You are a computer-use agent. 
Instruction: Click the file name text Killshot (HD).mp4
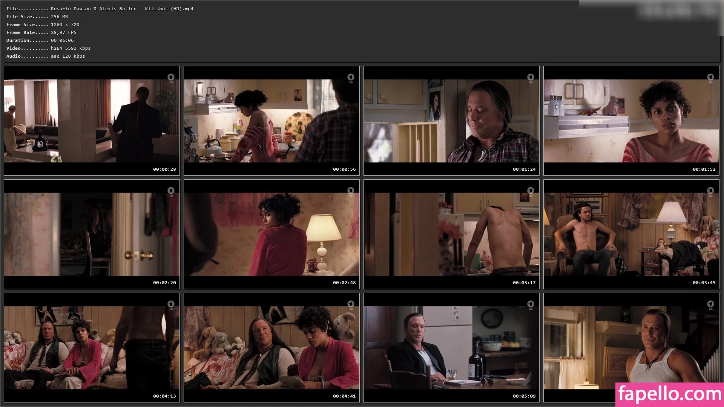[169, 9]
